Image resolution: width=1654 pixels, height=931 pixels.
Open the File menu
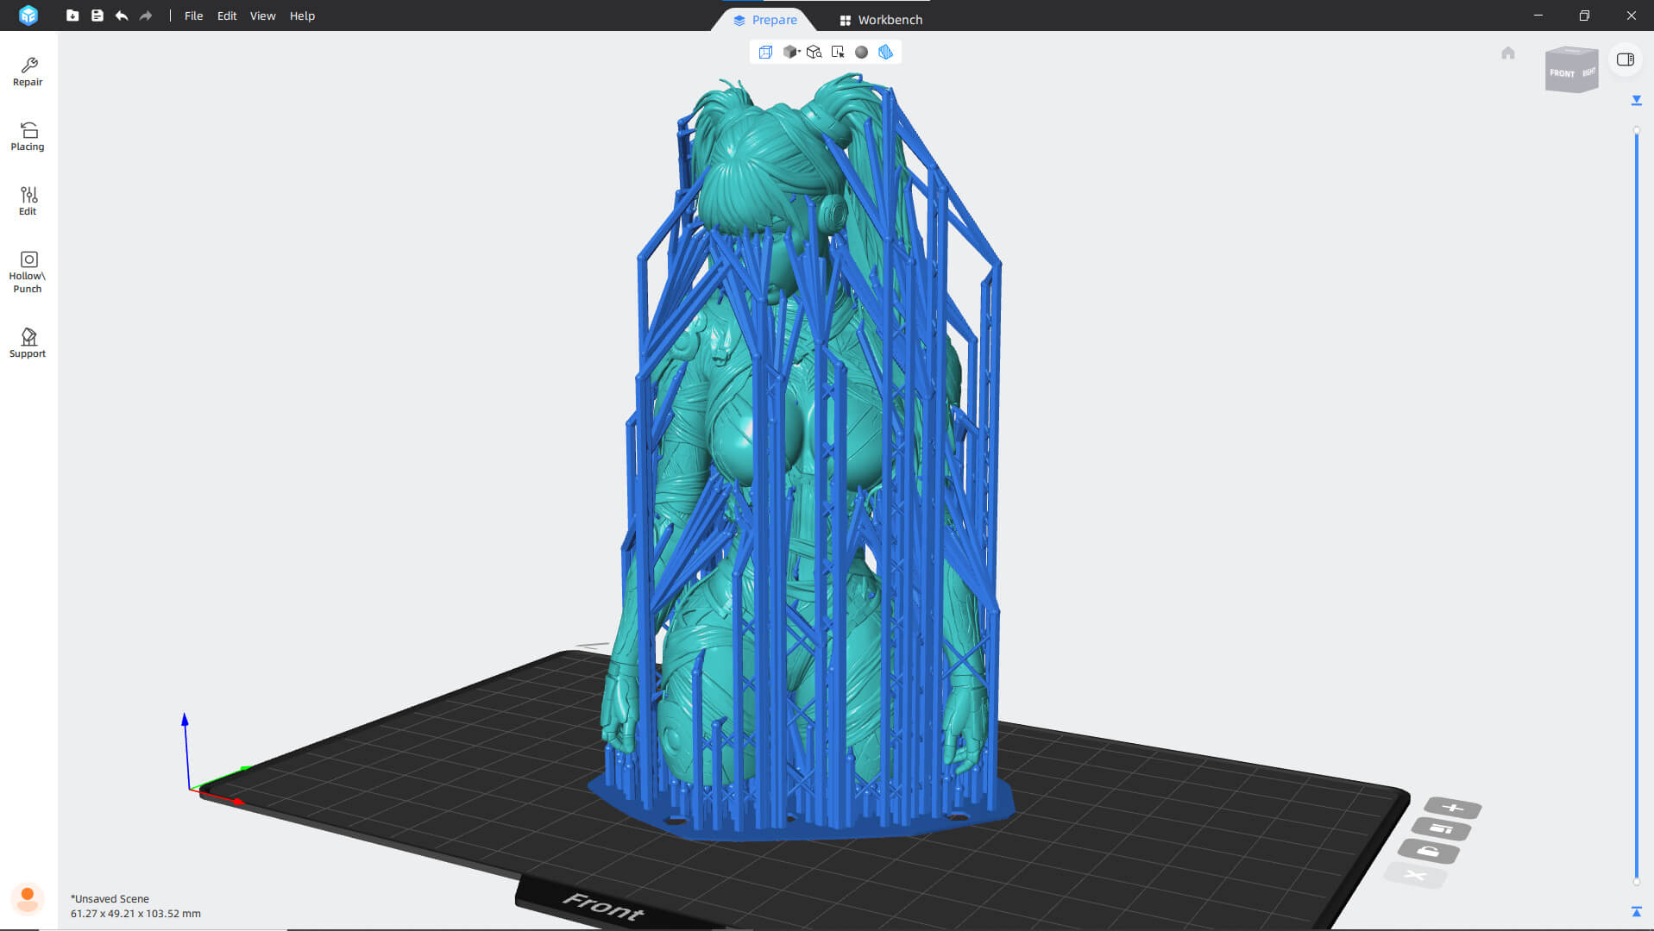(x=193, y=16)
